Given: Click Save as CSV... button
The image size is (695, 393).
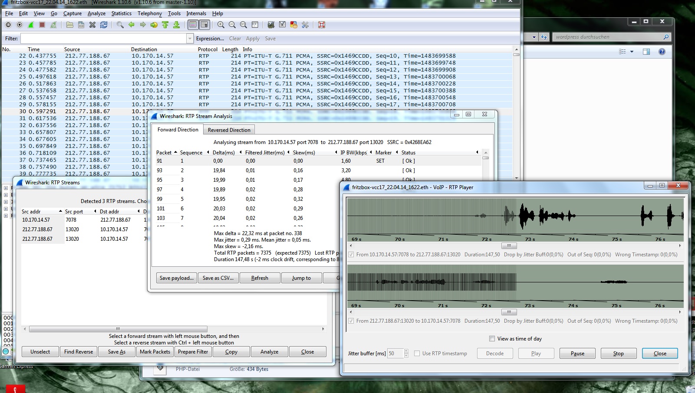Looking at the screenshot, I should (218, 278).
